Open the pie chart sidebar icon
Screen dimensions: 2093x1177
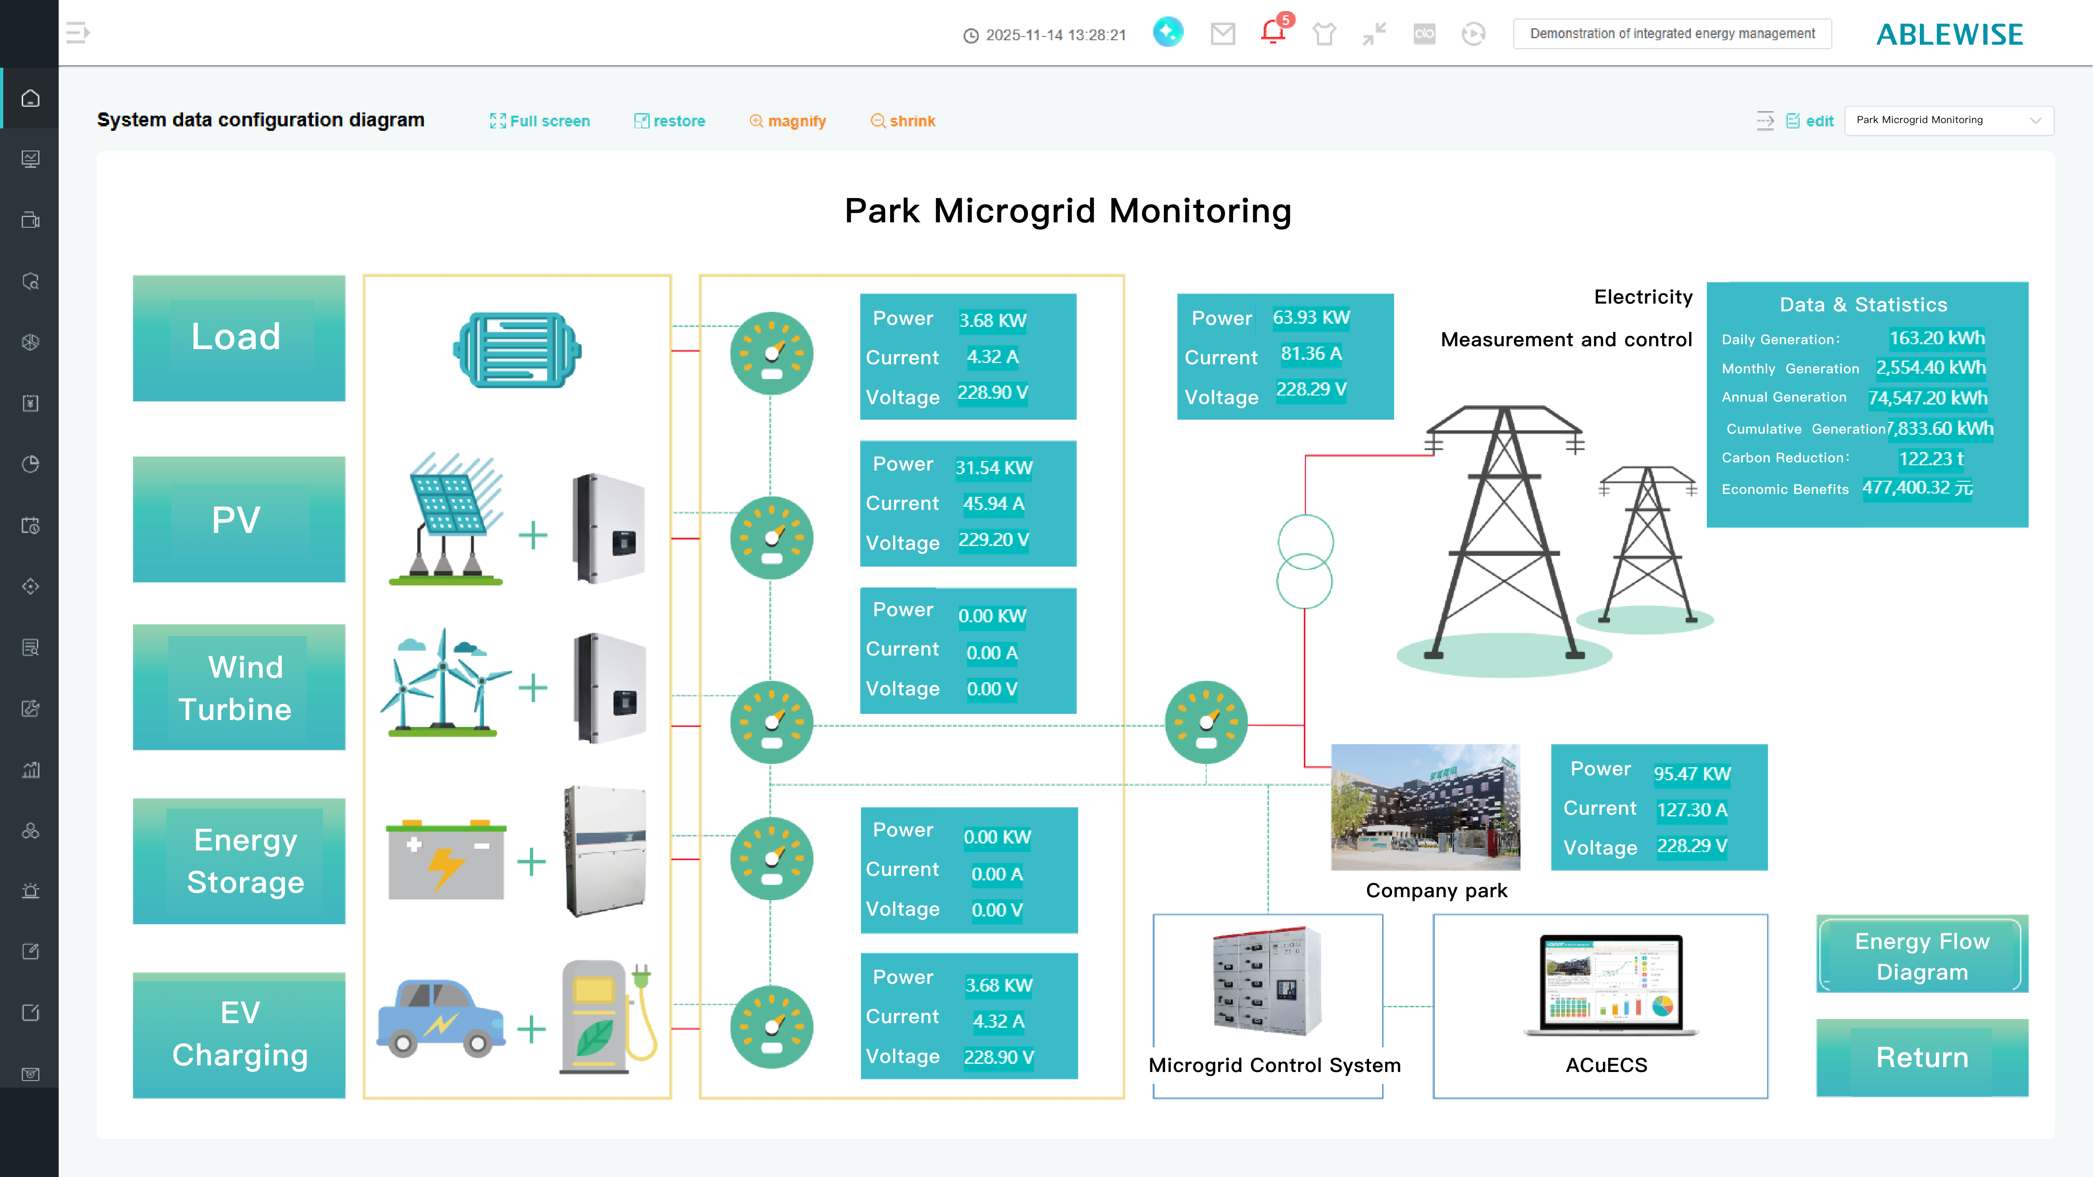(30, 465)
